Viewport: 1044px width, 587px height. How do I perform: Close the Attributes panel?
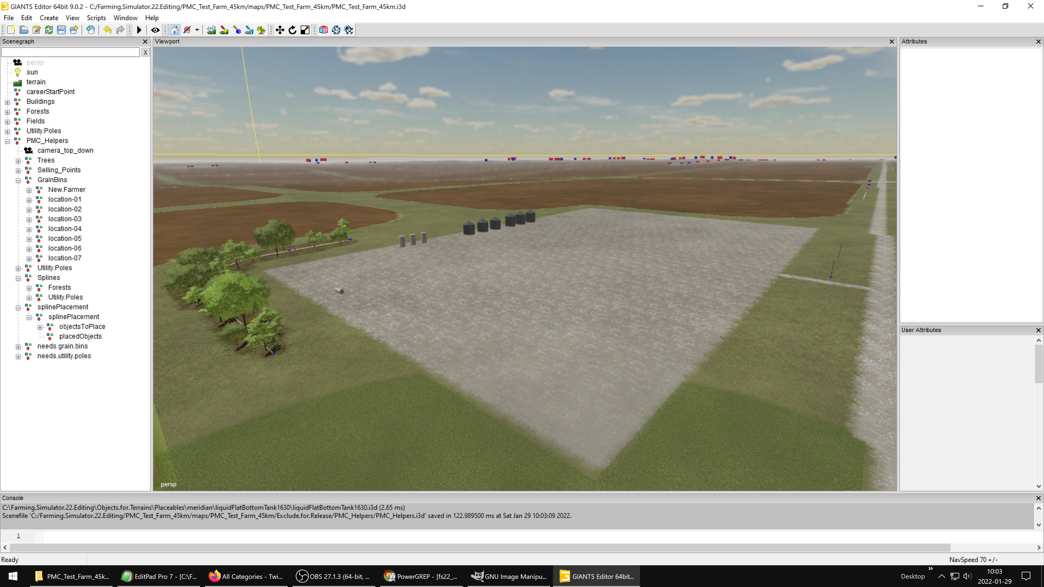(1038, 41)
